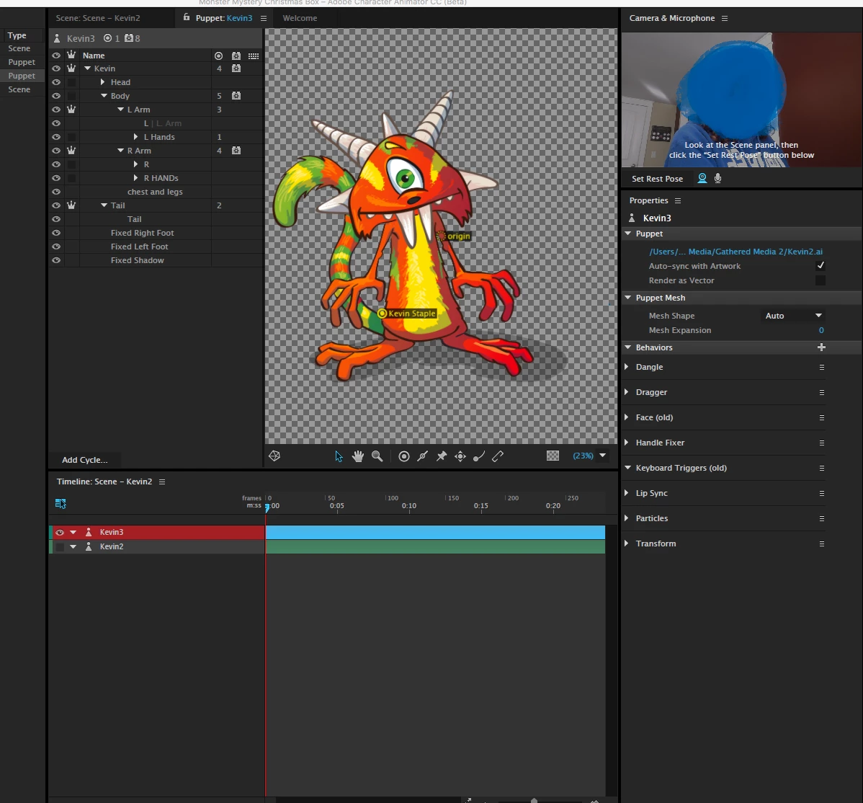This screenshot has height=803, width=863.
Task: Expand the L Hands group
Action: [135, 136]
